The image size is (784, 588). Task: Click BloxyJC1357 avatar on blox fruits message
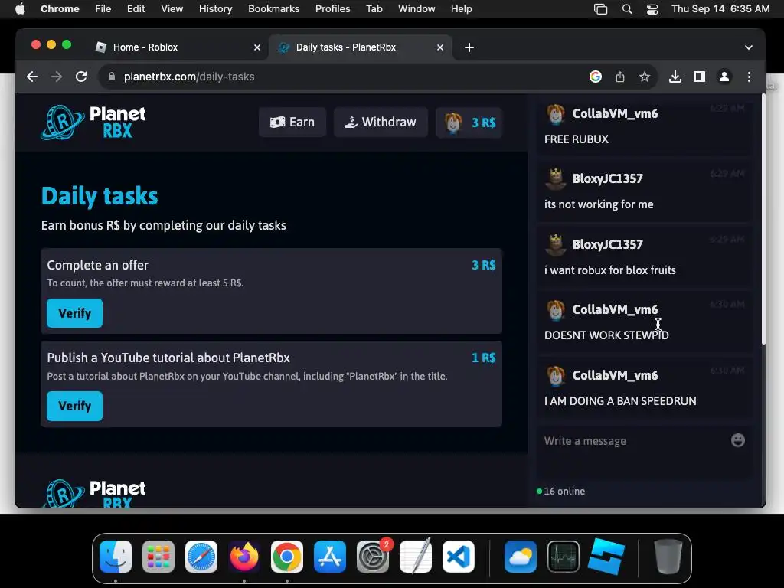556,244
